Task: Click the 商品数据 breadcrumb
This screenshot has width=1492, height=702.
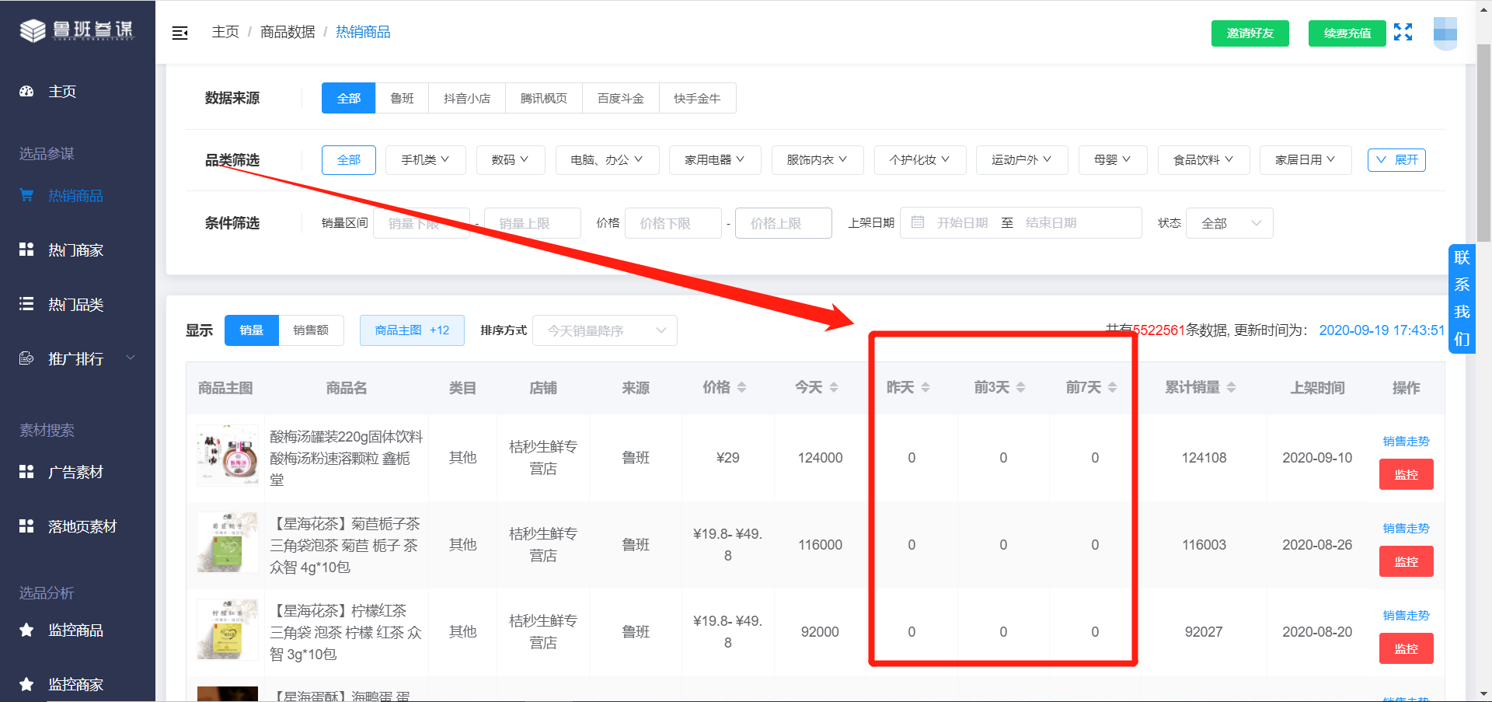Action: [x=288, y=32]
